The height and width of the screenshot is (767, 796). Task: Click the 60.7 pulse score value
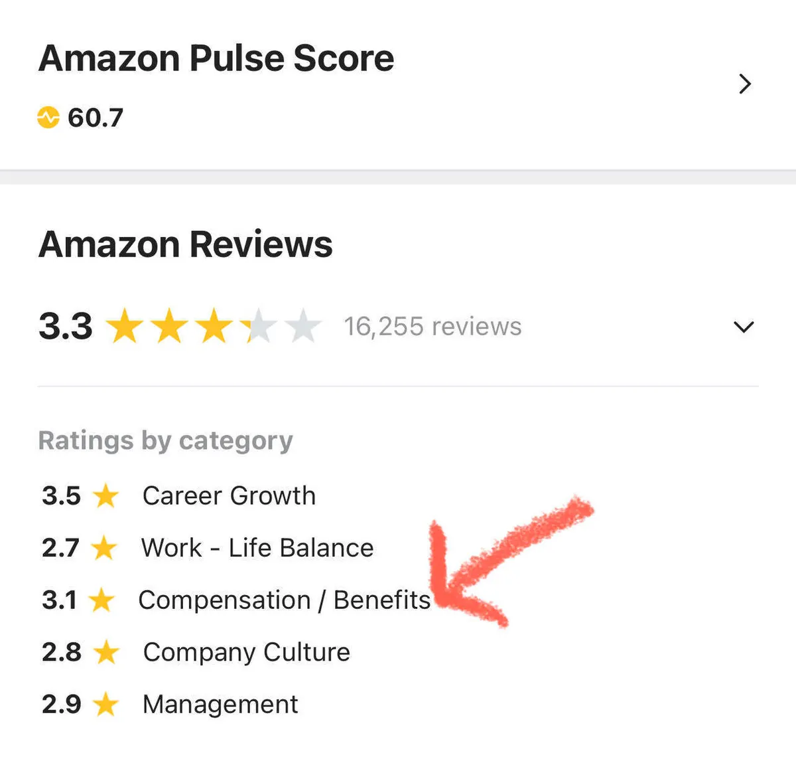96,118
